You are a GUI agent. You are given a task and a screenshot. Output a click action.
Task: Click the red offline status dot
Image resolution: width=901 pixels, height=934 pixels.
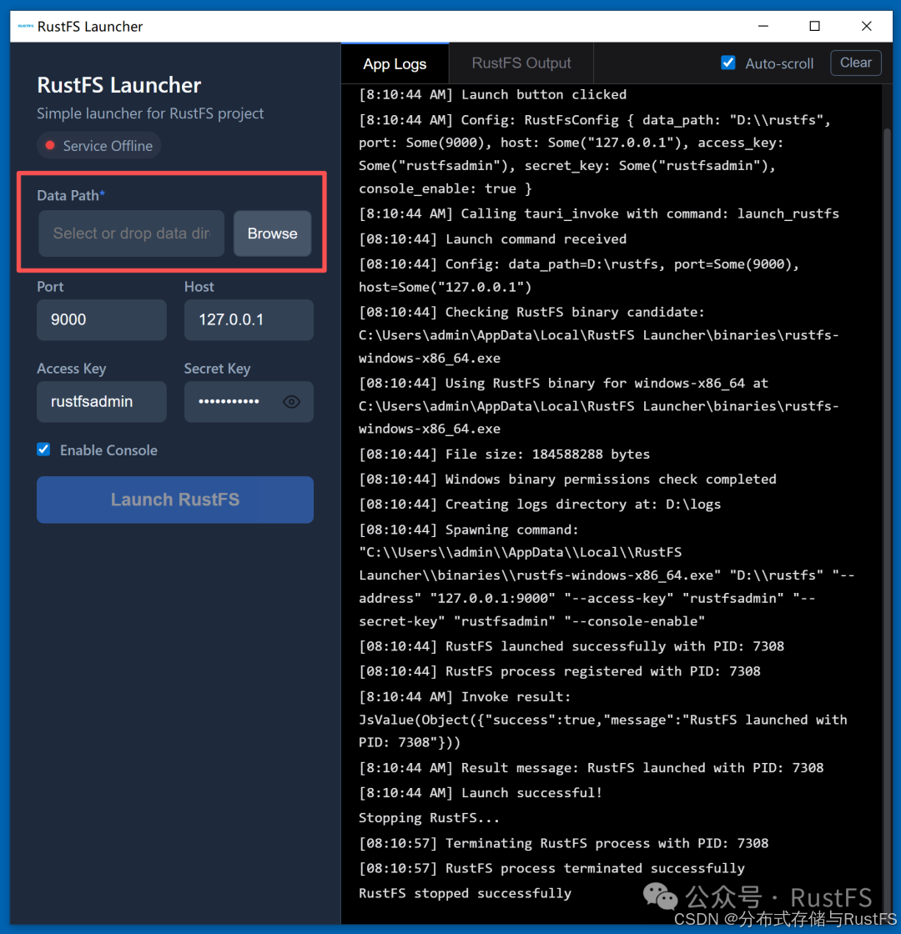pos(50,145)
